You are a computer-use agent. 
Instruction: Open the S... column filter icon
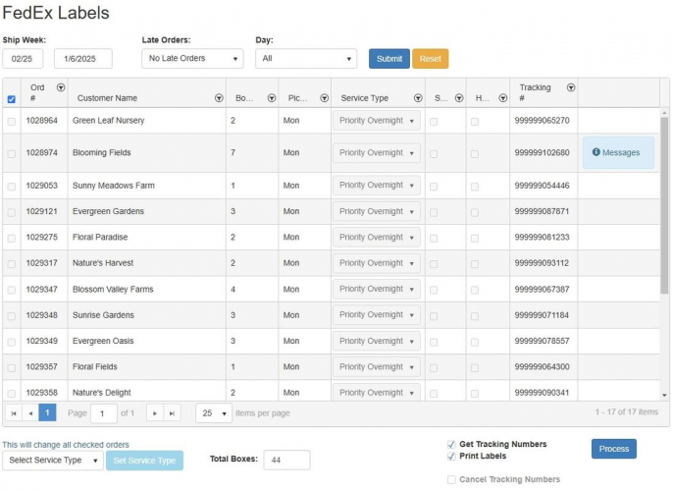point(459,98)
